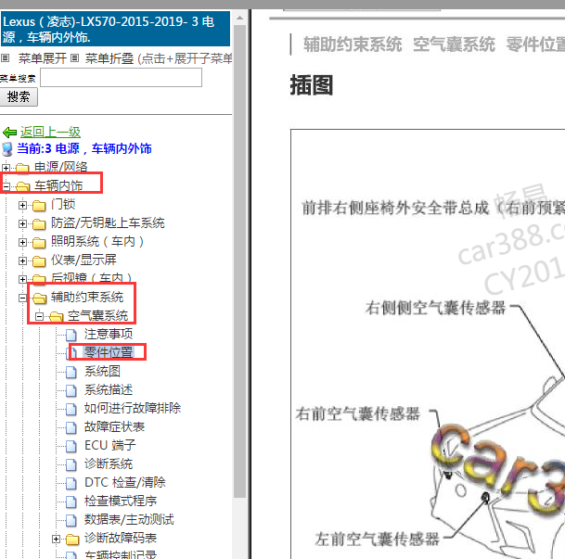This screenshot has width=565, height=559.
Task: Click the 检查模式程序 document icon
Action: click(x=71, y=502)
